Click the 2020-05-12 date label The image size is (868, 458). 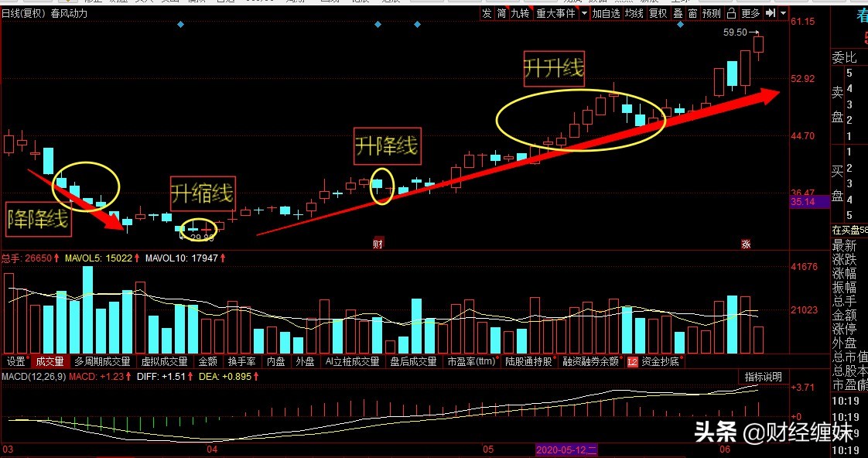click(x=566, y=449)
